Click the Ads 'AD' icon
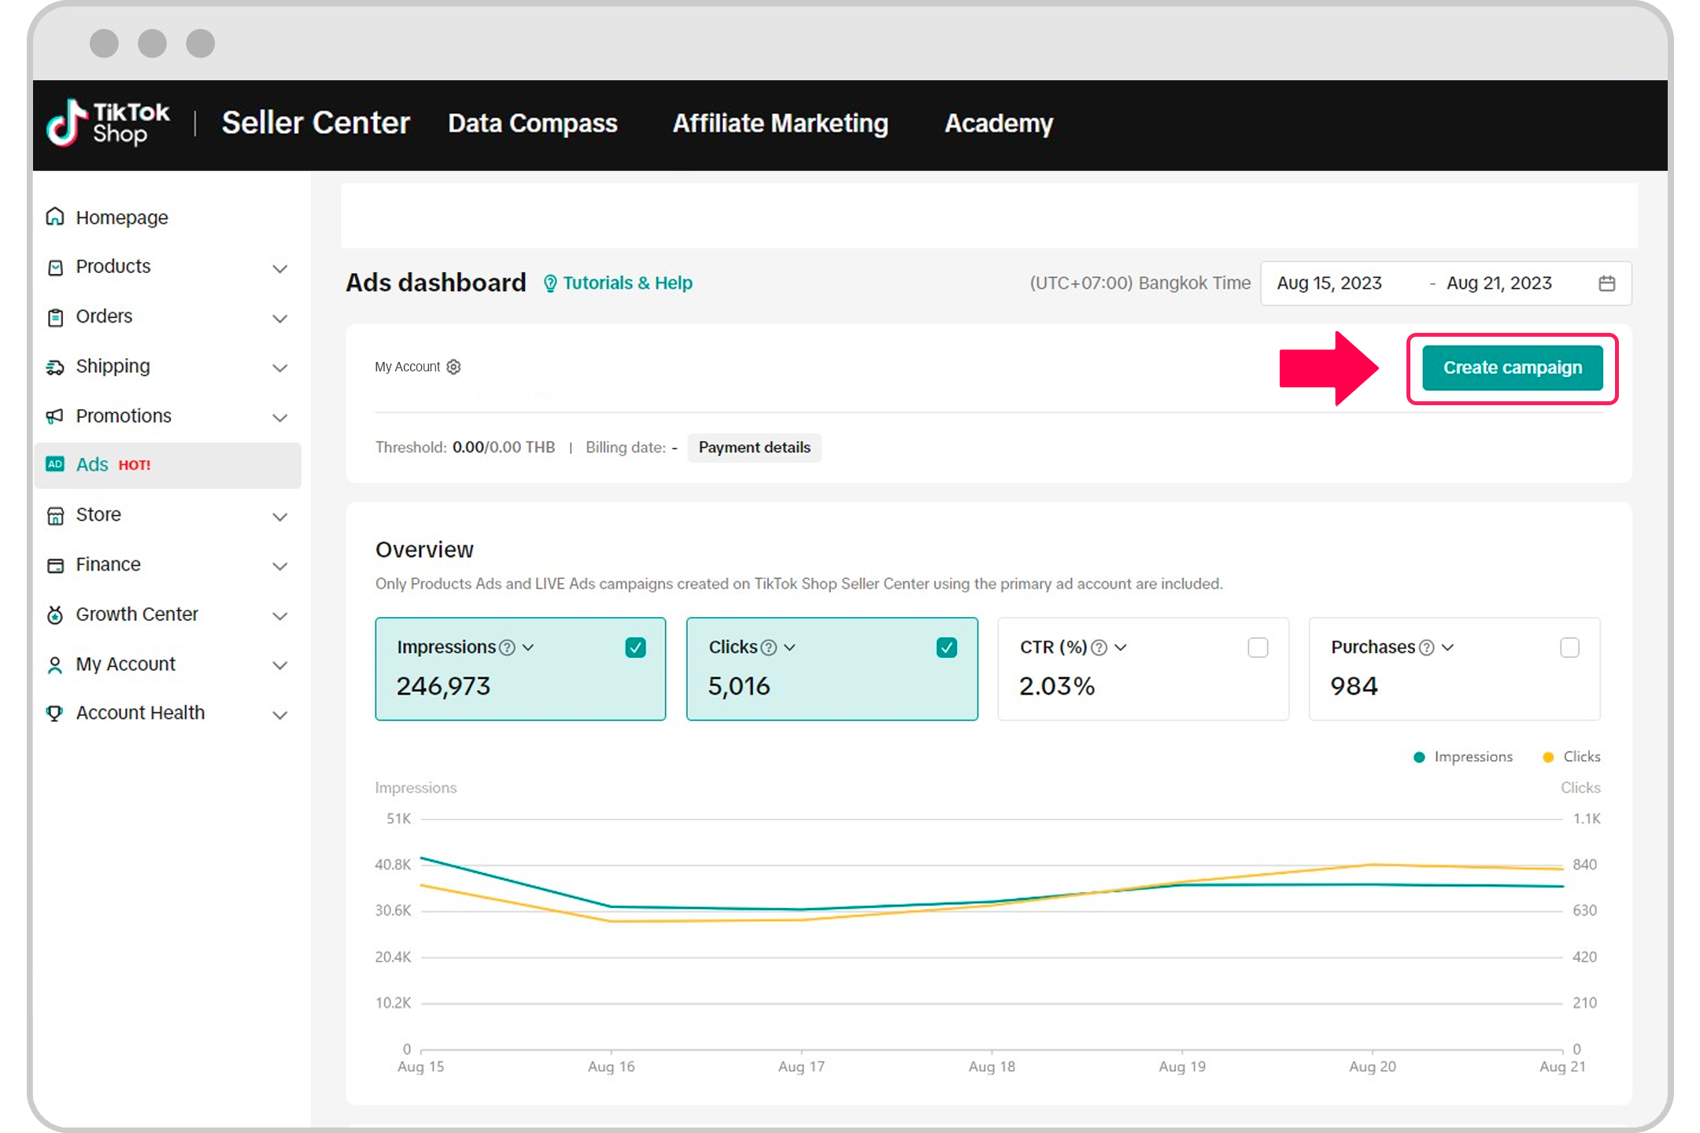The width and height of the screenshot is (1700, 1133). 55,464
